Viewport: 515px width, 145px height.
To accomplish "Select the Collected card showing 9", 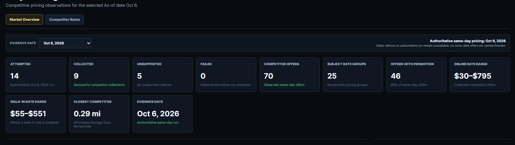I will pos(99,75).
